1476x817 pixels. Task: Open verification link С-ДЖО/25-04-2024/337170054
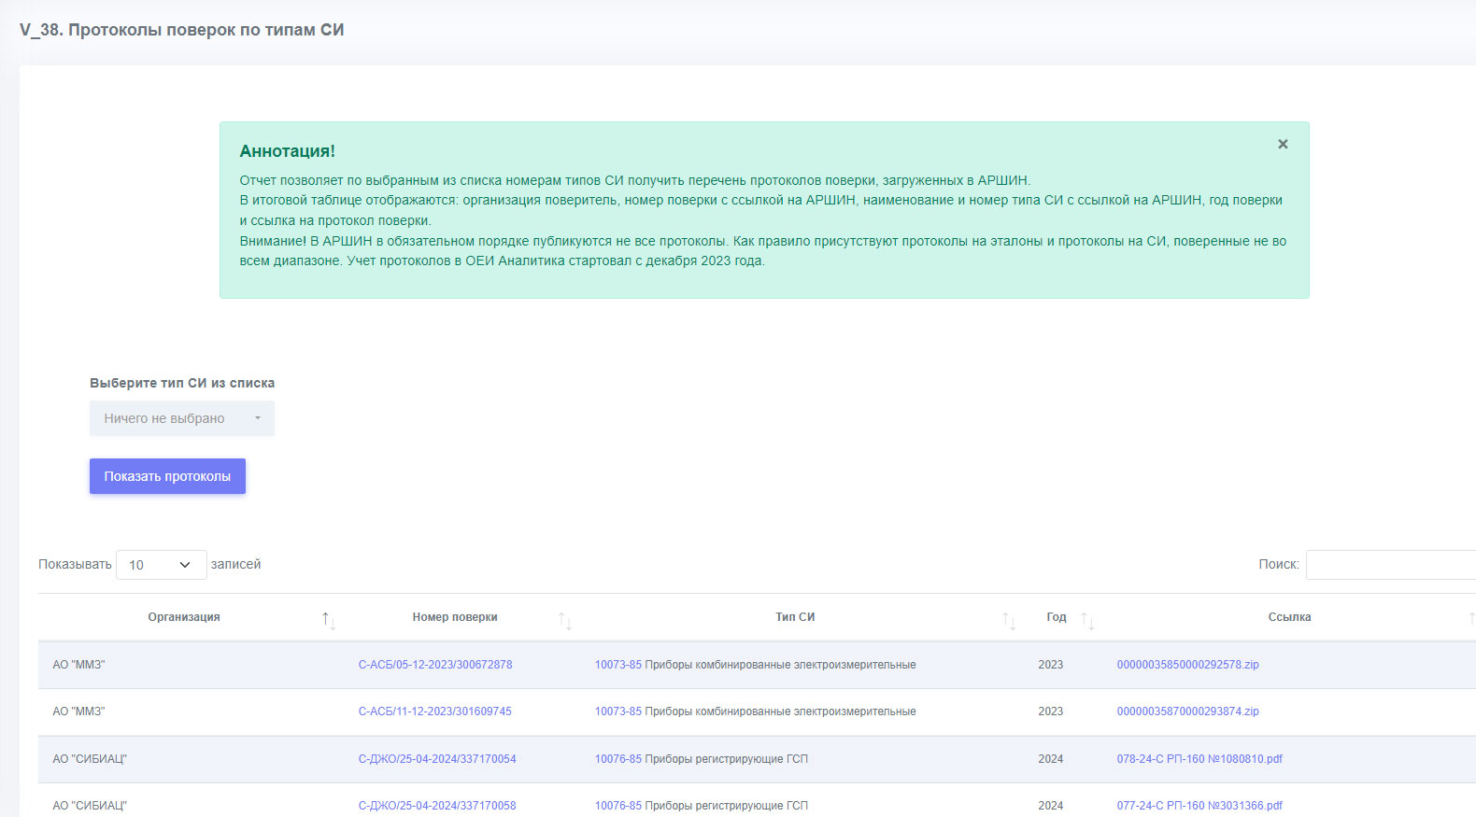tap(437, 759)
